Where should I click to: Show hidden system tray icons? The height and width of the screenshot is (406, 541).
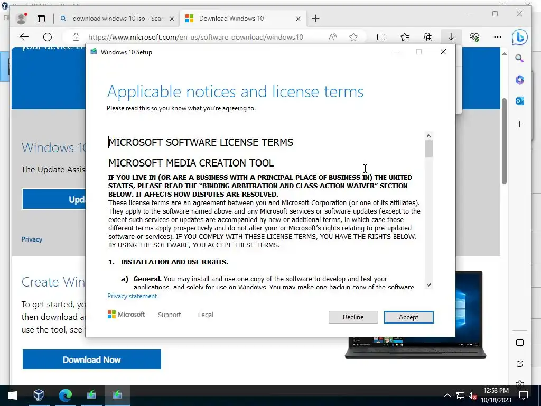(447, 395)
